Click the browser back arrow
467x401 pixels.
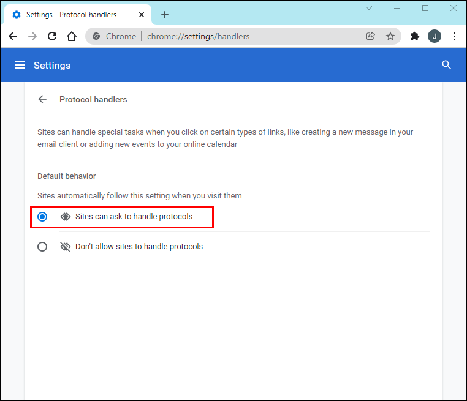click(x=13, y=36)
